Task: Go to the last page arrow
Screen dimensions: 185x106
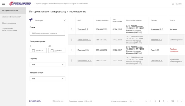Action: [x=182, y=101]
